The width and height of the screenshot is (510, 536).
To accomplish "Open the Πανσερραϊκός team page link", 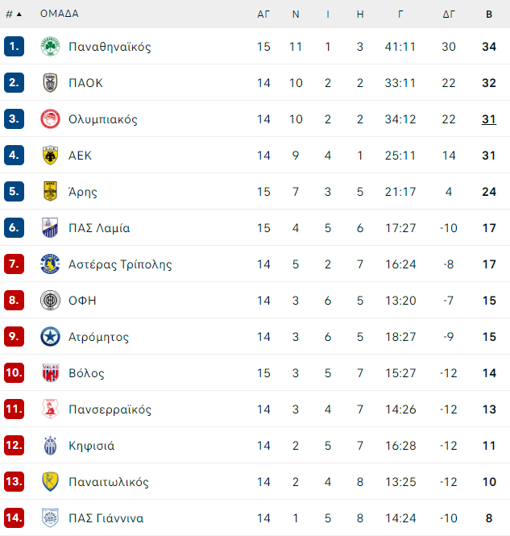I will tap(110, 409).
